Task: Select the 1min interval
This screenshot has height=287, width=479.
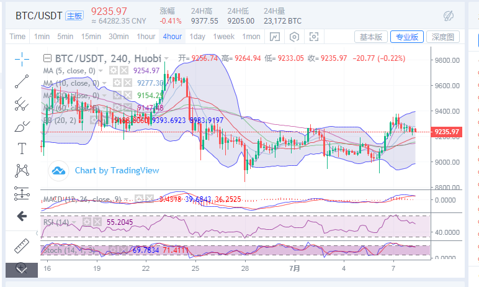Action: (x=42, y=37)
